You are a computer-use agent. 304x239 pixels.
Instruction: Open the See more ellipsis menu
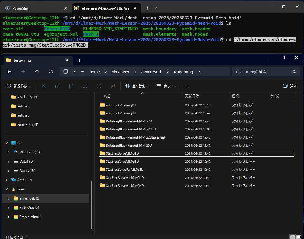186,86
